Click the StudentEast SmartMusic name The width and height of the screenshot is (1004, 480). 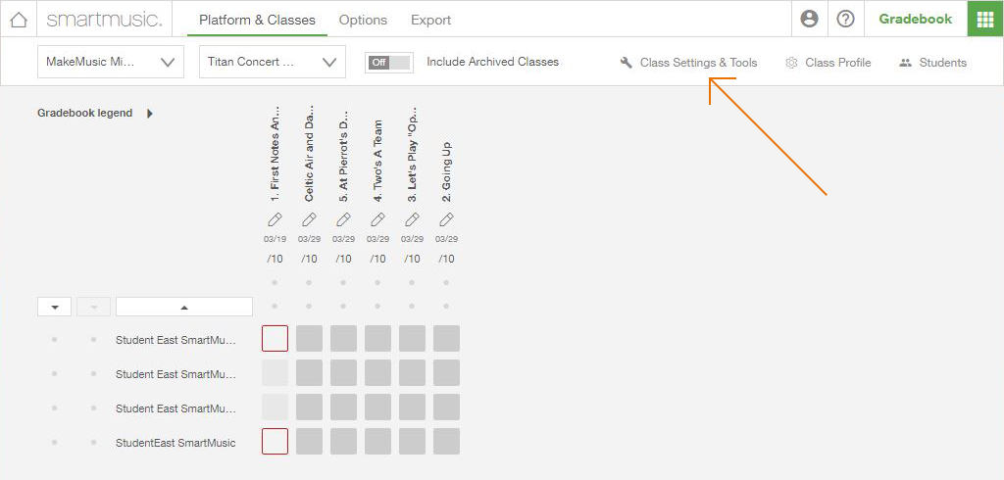coord(176,443)
